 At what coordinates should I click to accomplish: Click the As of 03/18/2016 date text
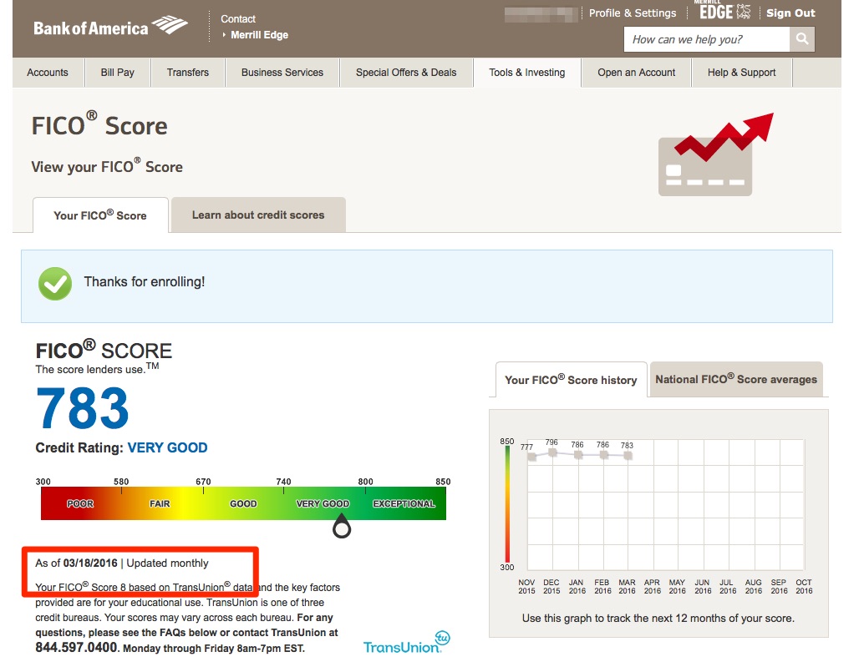[x=77, y=563]
